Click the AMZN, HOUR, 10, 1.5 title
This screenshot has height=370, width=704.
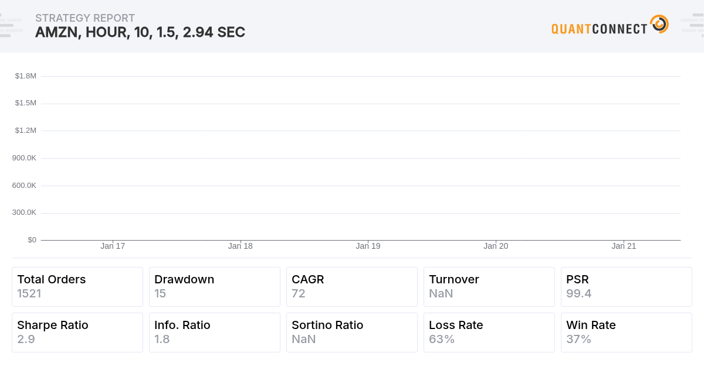[141, 33]
